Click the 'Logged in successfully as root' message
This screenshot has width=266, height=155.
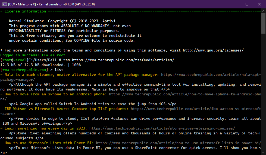click(33, 55)
